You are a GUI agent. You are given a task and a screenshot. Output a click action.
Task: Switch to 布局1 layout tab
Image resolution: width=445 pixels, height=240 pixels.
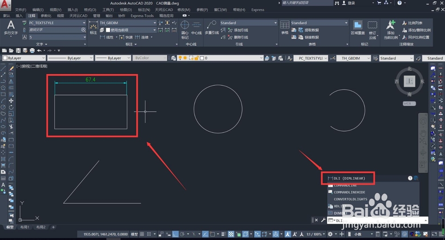pyautogui.click(x=24, y=227)
